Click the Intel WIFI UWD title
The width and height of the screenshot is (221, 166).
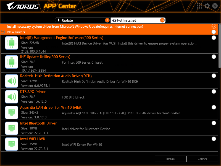point(33,139)
